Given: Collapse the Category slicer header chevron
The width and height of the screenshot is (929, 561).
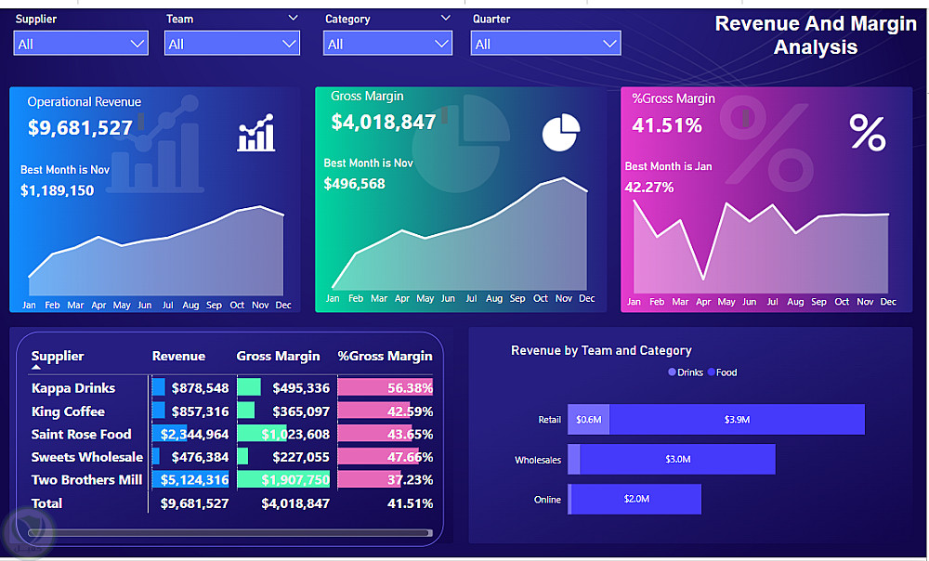Looking at the screenshot, I should click(x=446, y=18).
